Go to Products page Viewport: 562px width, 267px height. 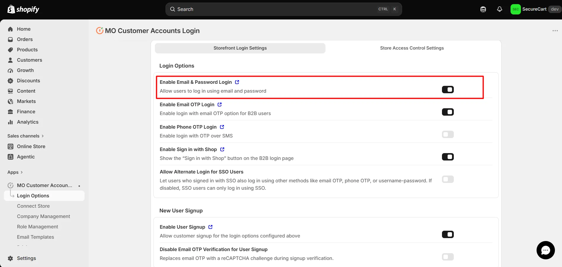(27, 50)
